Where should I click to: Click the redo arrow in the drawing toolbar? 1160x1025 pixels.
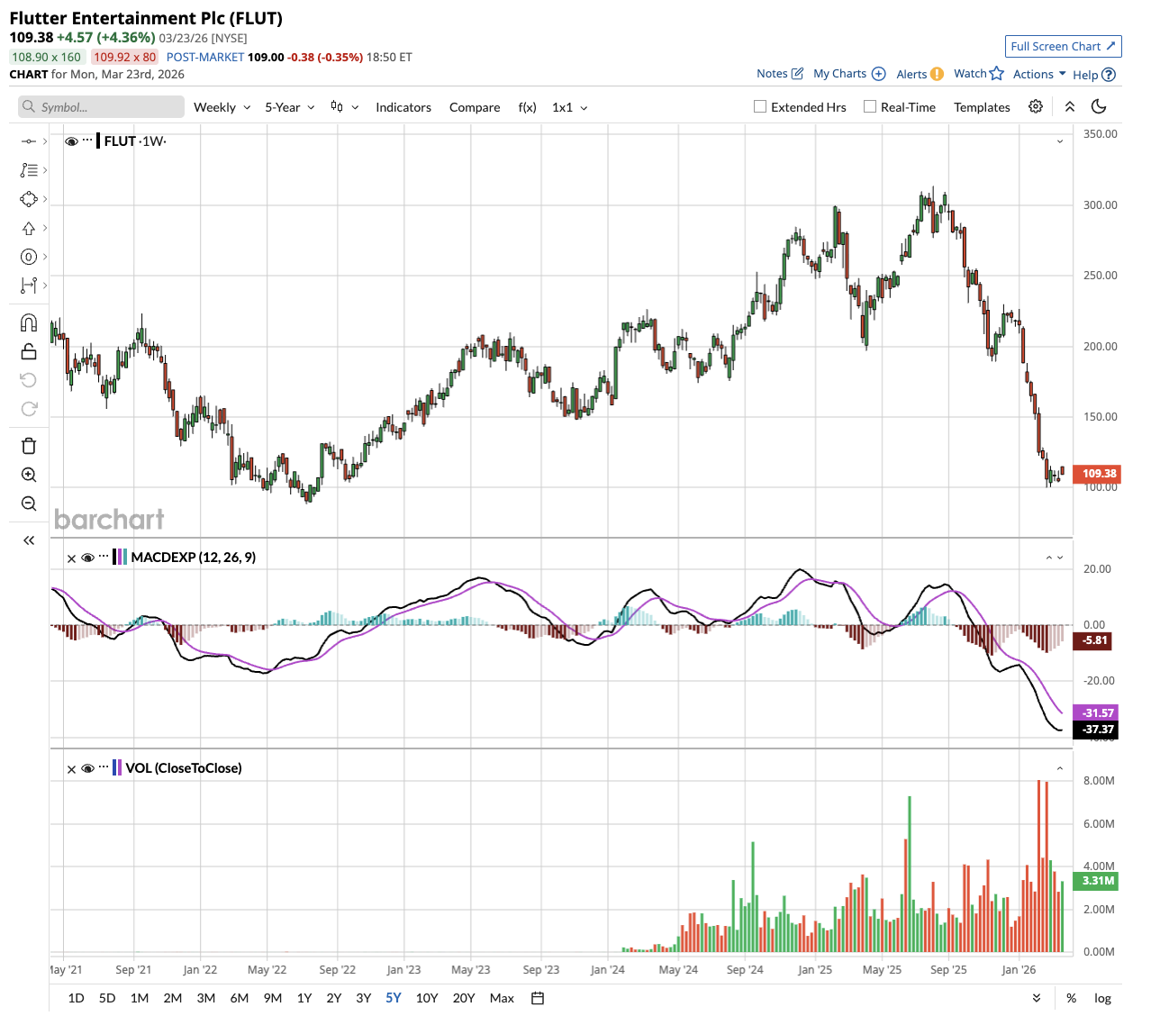coord(29,409)
